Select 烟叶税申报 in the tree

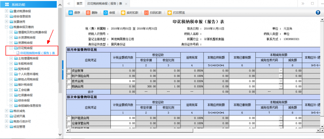[x=25, y=85]
